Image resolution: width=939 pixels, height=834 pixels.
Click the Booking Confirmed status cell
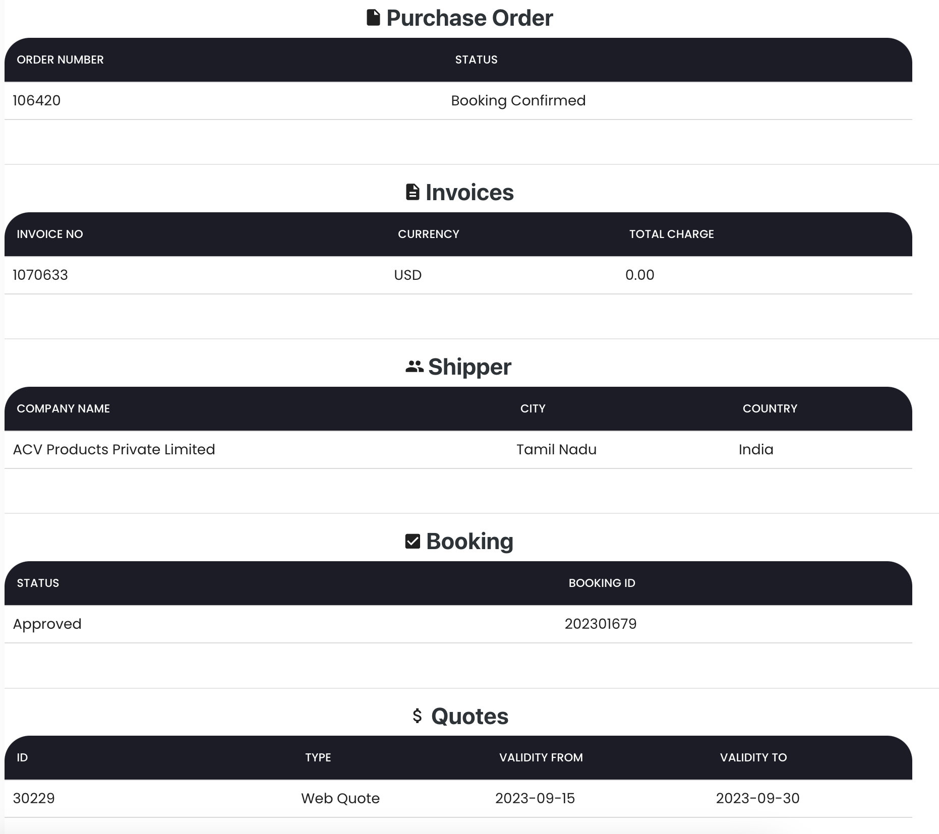click(518, 101)
